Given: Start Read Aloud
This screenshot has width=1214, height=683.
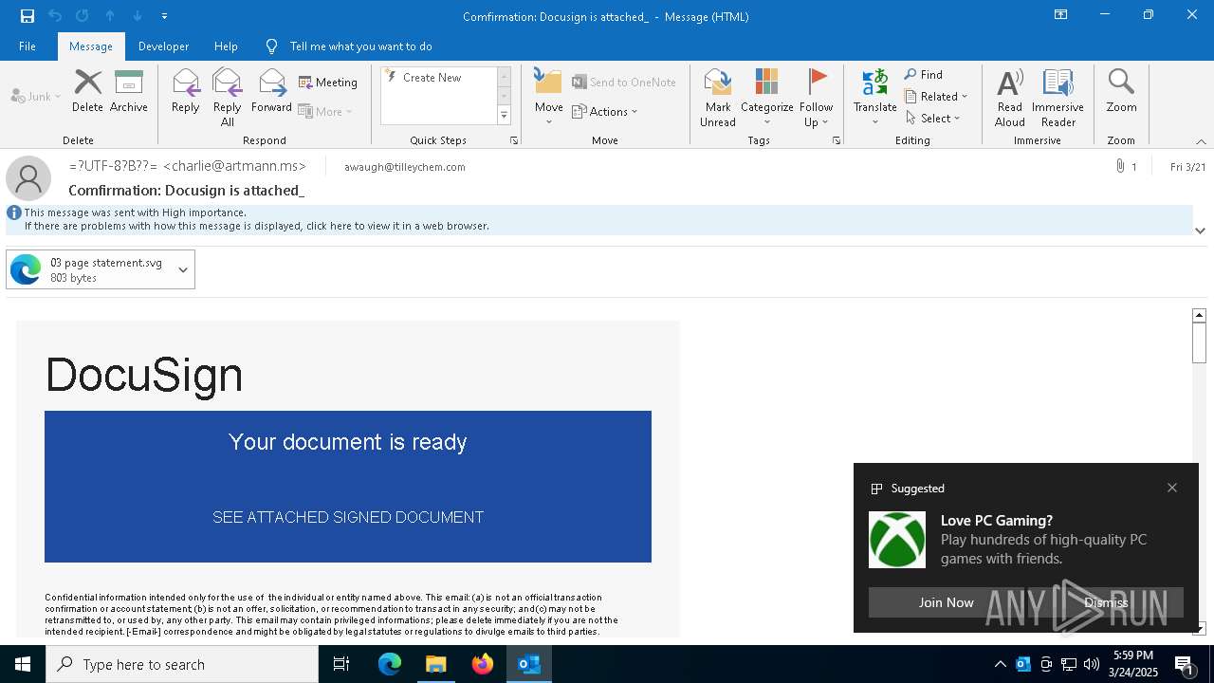Looking at the screenshot, I should click(1010, 98).
